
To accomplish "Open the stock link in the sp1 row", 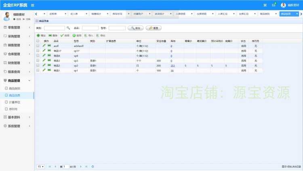I will click(172, 71).
